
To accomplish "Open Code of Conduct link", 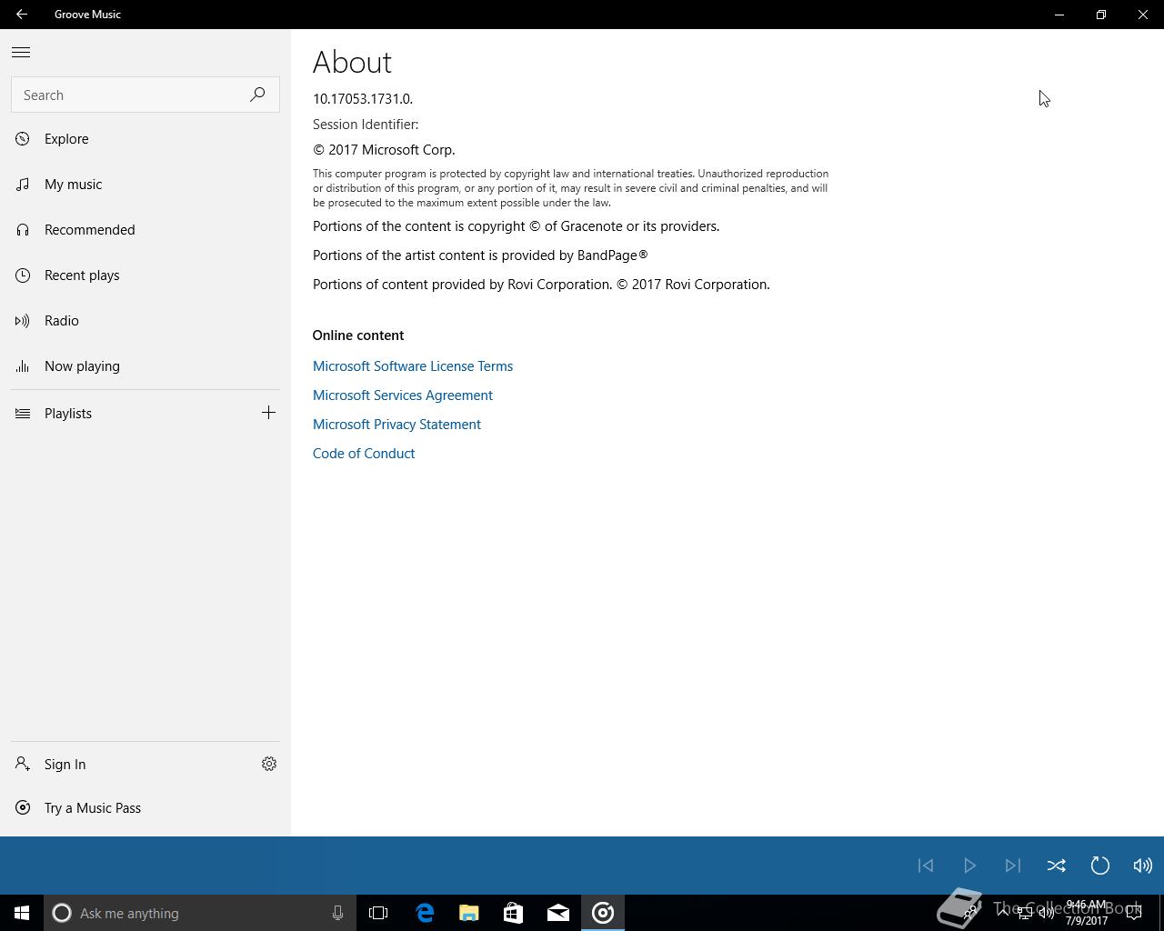I will (x=364, y=454).
